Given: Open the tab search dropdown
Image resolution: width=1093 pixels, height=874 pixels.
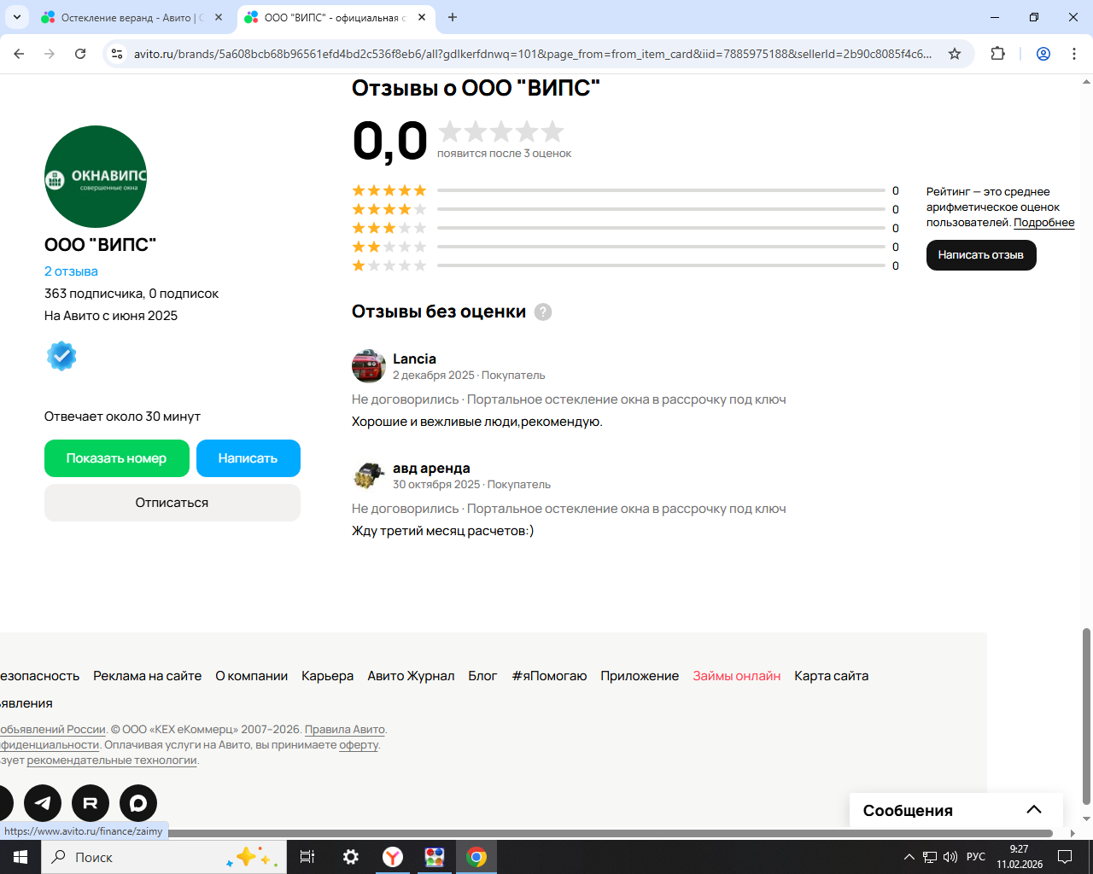Looking at the screenshot, I should 17,17.
